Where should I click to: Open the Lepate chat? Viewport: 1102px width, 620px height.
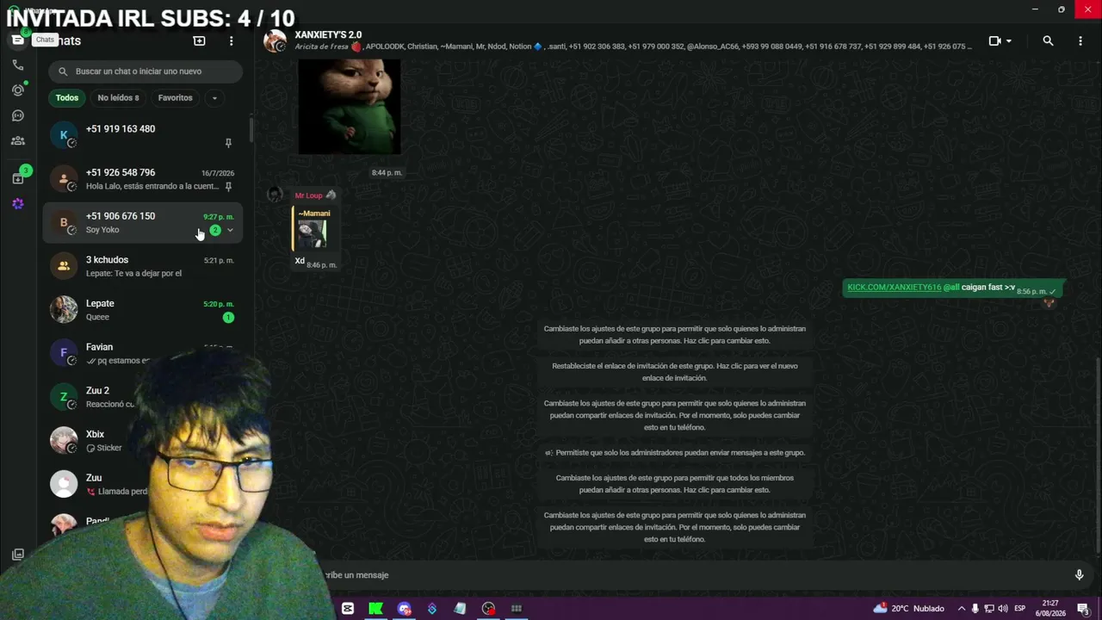143,310
